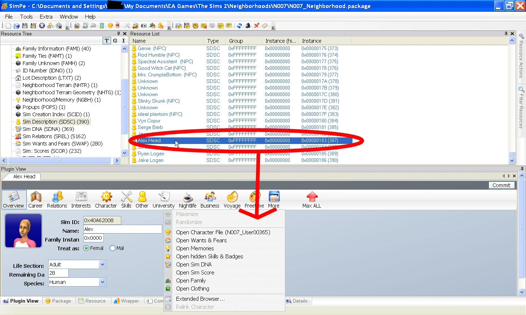The width and height of the screenshot is (526, 315).
Task: Select Sim DNA (SDNA) in Resource Tree
Action: click(48, 129)
